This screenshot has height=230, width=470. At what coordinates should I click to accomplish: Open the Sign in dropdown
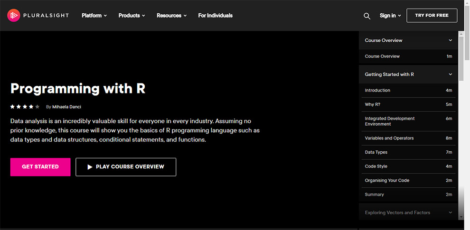point(390,16)
